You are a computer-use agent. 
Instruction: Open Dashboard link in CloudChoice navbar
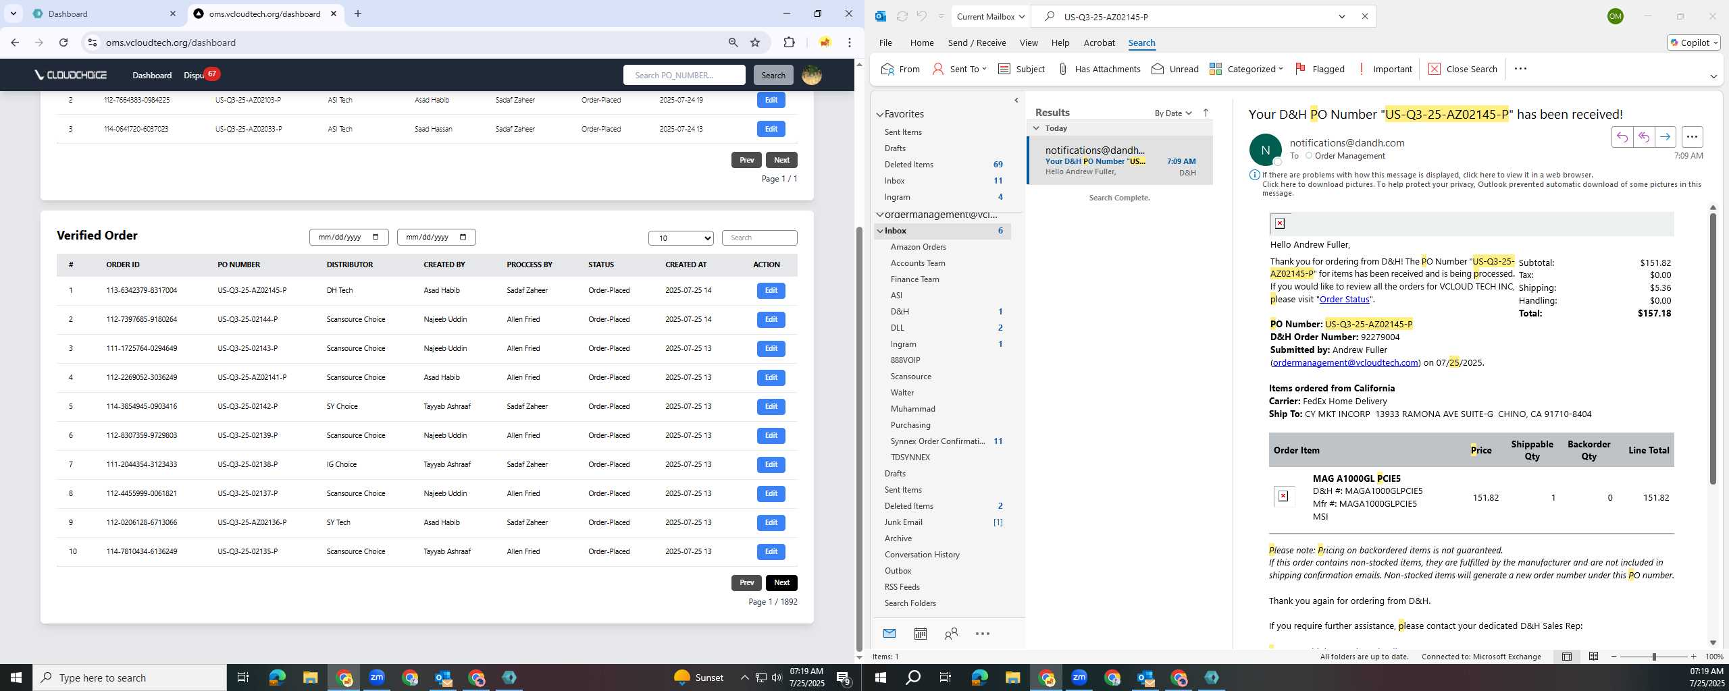[x=152, y=76]
